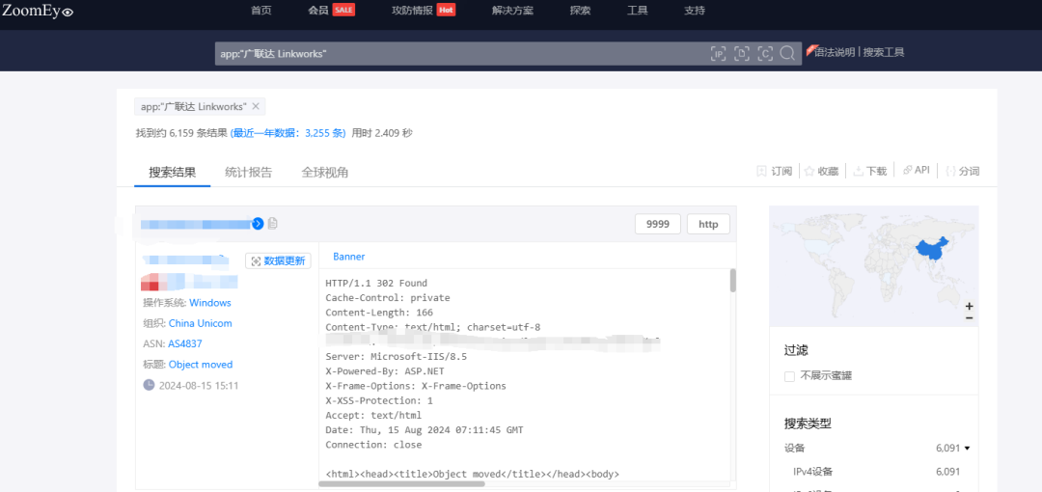
Task: Click the IPv4设备 filter row
Action: pyautogui.click(x=876, y=472)
